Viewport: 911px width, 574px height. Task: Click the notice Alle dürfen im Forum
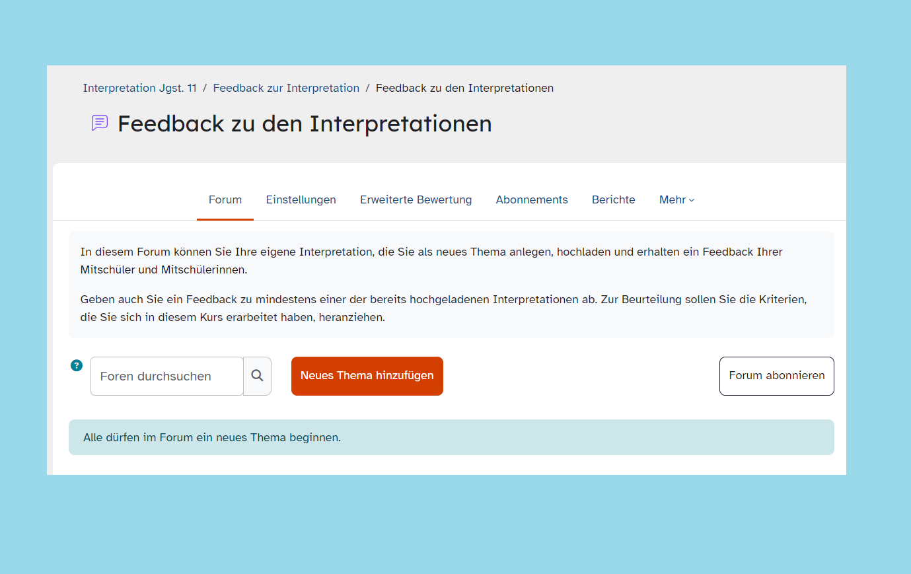(x=212, y=437)
